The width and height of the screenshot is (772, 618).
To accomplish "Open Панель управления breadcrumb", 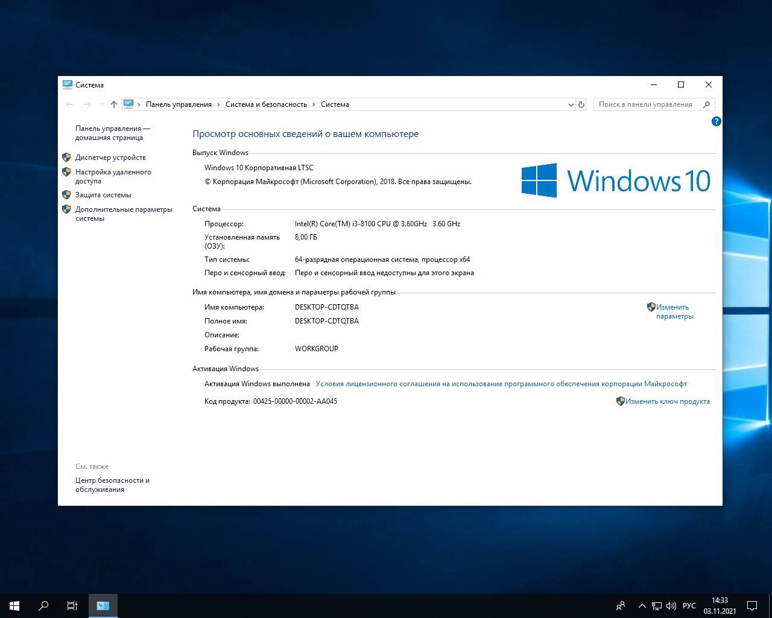I will coord(179,104).
